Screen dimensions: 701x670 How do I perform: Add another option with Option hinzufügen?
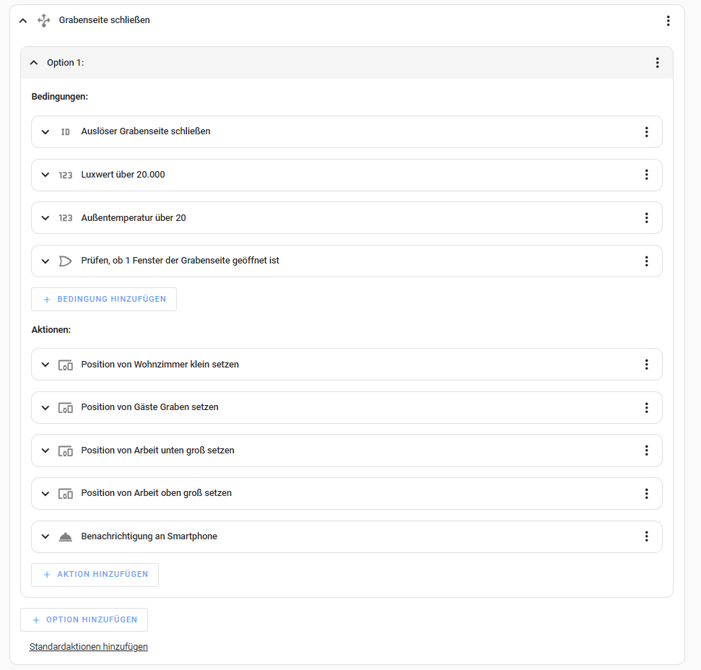click(x=84, y=619)
